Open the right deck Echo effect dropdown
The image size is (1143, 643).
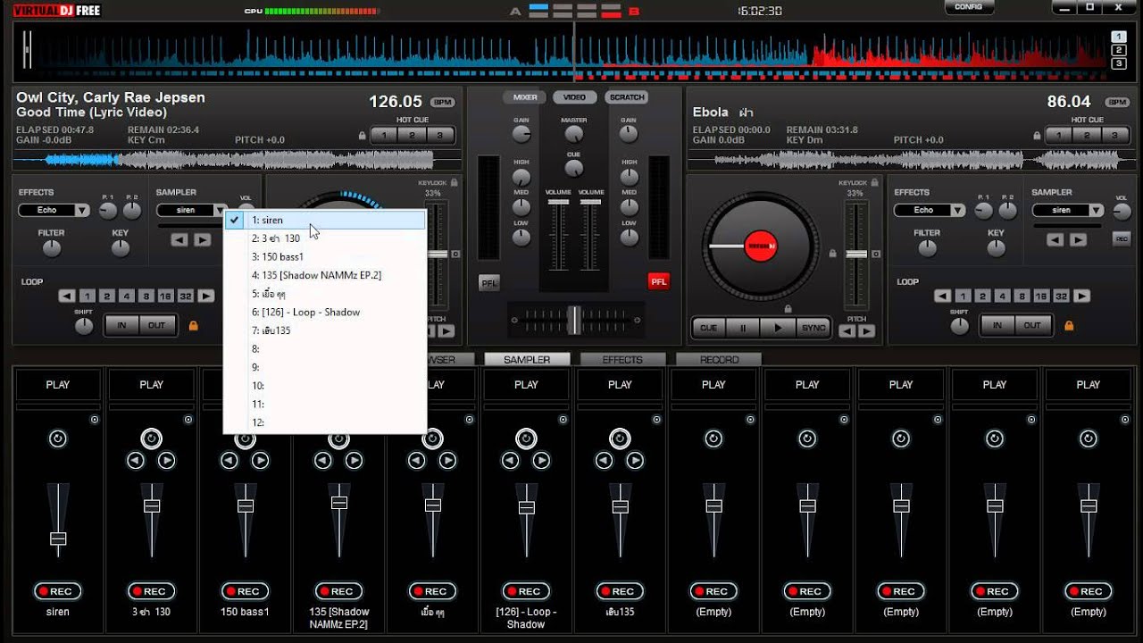[x=958, y=211]
